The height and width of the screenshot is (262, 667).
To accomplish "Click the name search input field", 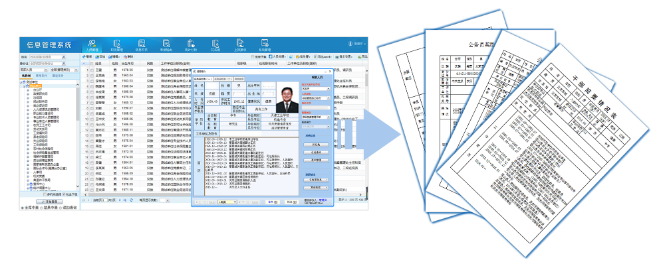I will (45, 57).
